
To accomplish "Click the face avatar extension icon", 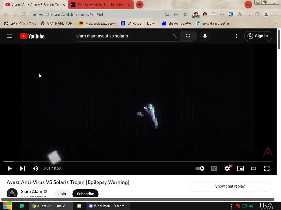I will [205, 14].
